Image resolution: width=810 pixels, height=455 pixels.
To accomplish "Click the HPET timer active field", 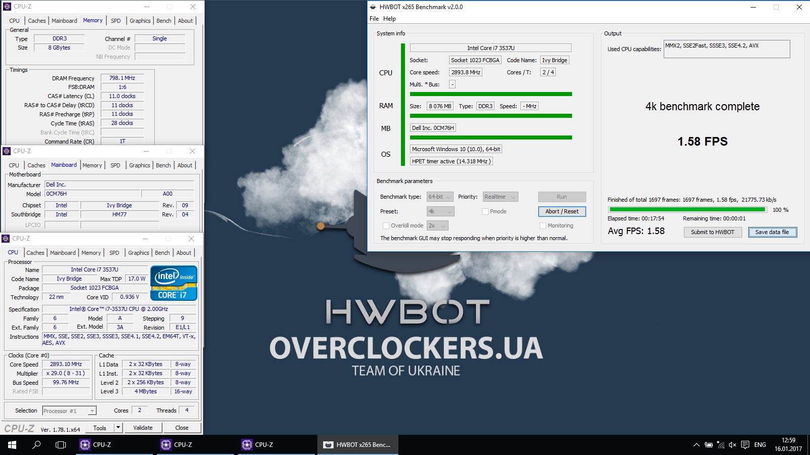I will pyautogui.click(x=451, y=161).
